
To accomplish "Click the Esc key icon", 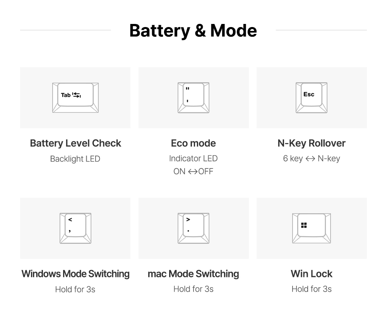I will (312, 98).
